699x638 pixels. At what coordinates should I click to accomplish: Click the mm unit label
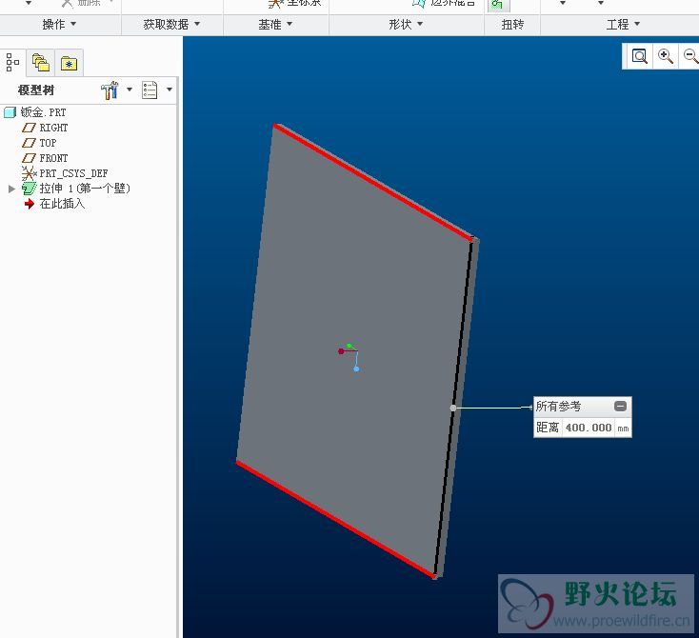click(623, 429)
